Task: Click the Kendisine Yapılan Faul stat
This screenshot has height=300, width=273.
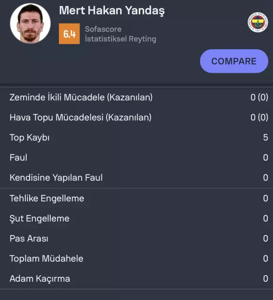Action: (56, 177)
